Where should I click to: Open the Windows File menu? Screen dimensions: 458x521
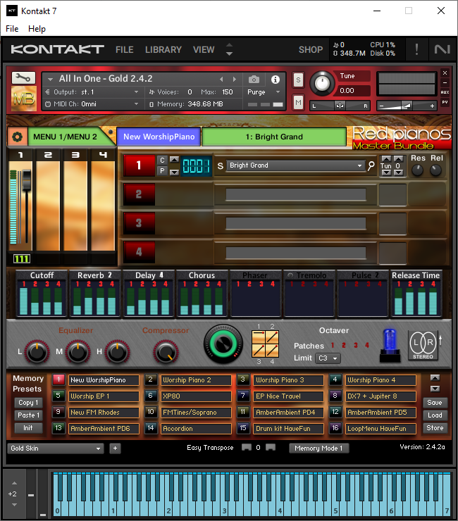click(x=12, y=29)
